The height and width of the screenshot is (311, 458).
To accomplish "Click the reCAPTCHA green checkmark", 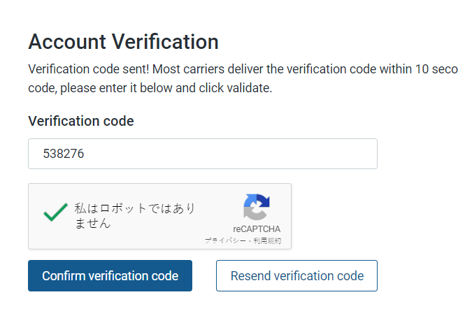I will pos(55,212).
